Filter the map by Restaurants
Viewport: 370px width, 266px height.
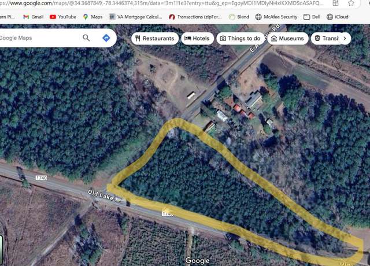pos(154,38)
